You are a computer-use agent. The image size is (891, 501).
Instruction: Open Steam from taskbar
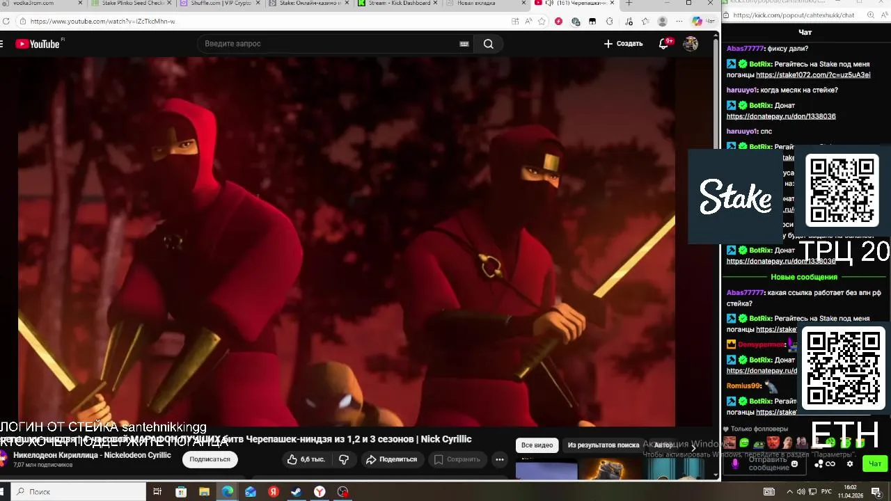(297, 492)
